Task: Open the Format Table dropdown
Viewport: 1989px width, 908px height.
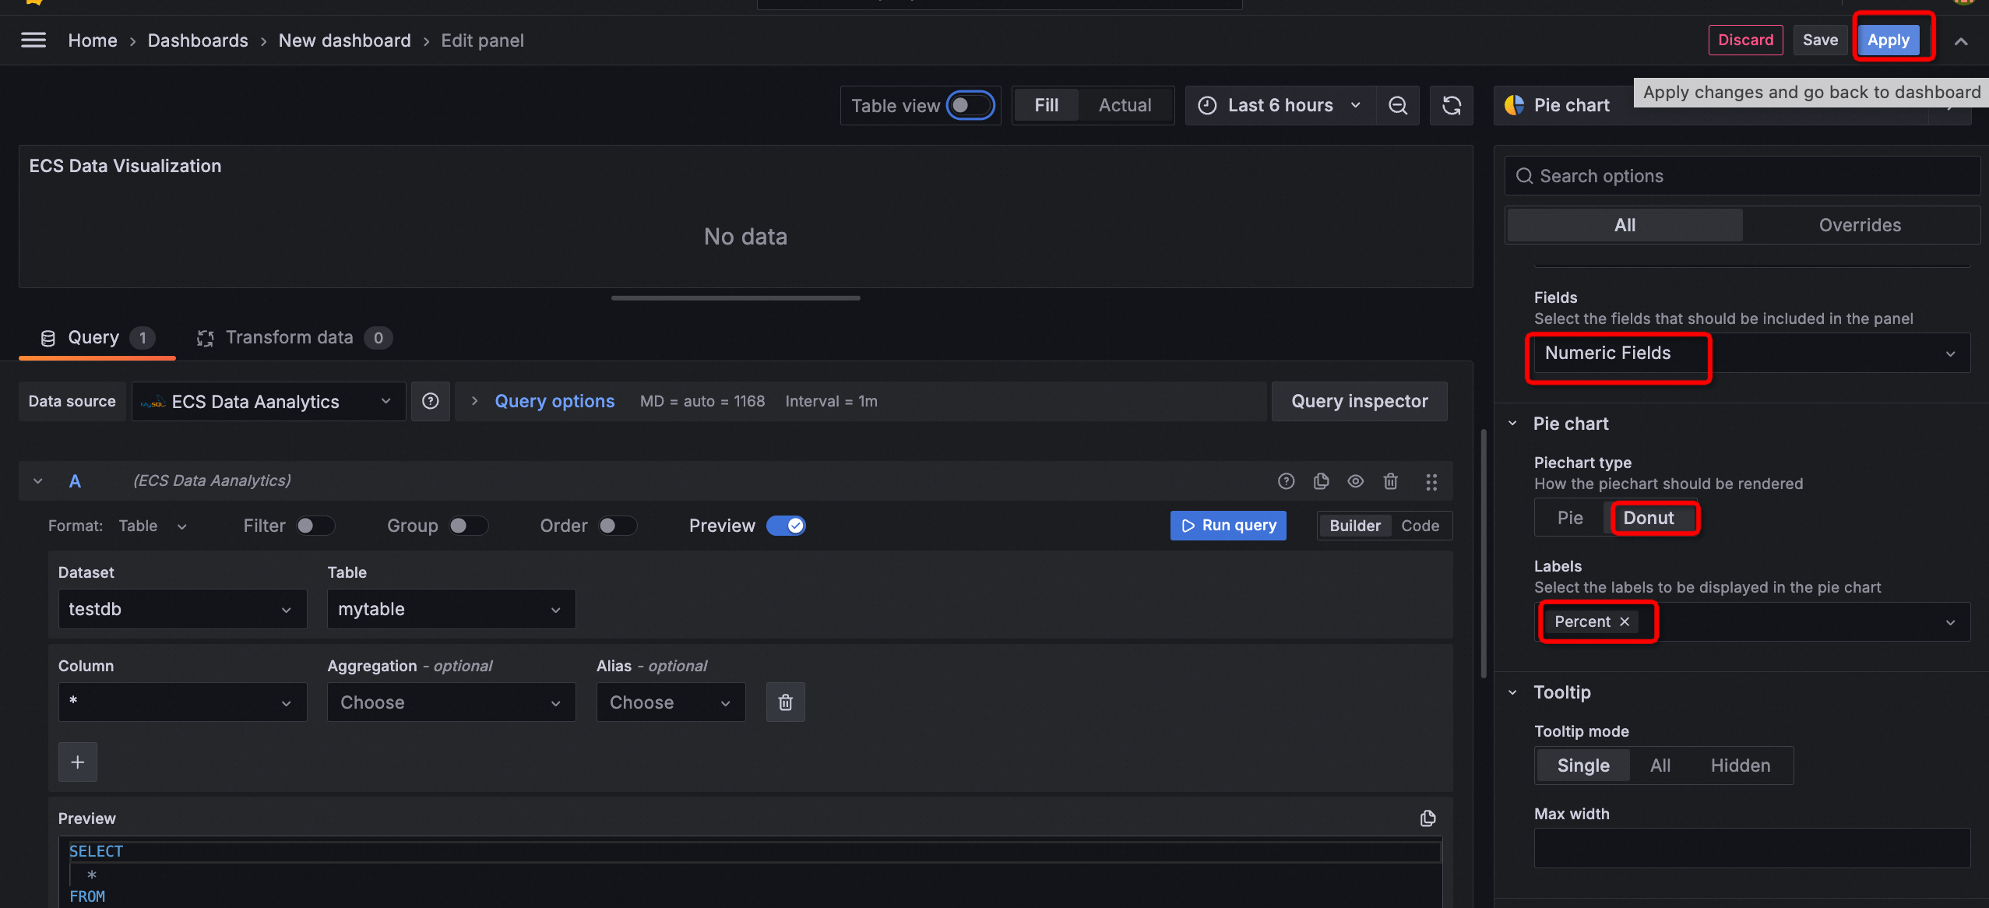Action: pyautogui.click(x=153, y=526)
